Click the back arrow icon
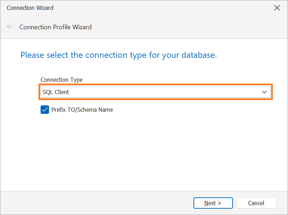 point(10,27)
